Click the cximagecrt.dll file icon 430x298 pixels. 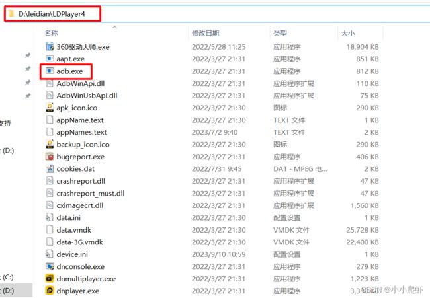coord(50,205)
